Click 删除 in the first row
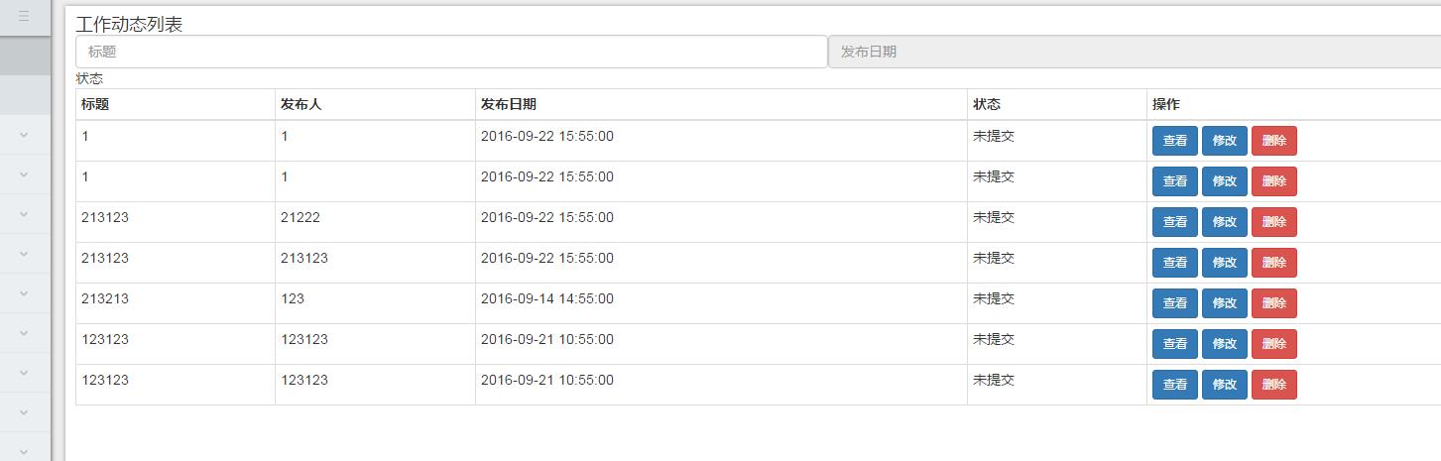Image resolution: width=1441 pixels, height=461 pixels. coord(1274,141)
